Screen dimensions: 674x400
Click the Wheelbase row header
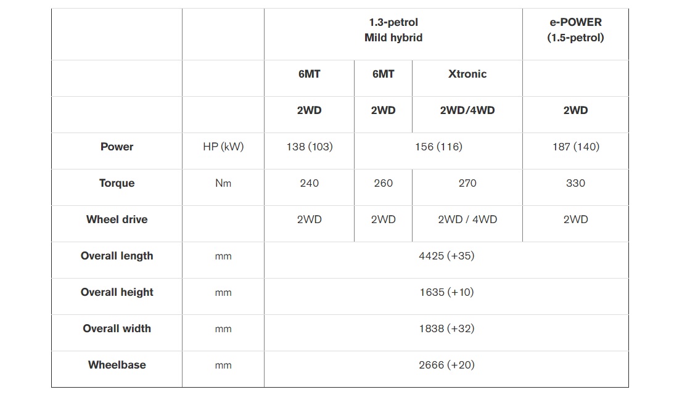(x=117, y=365)
